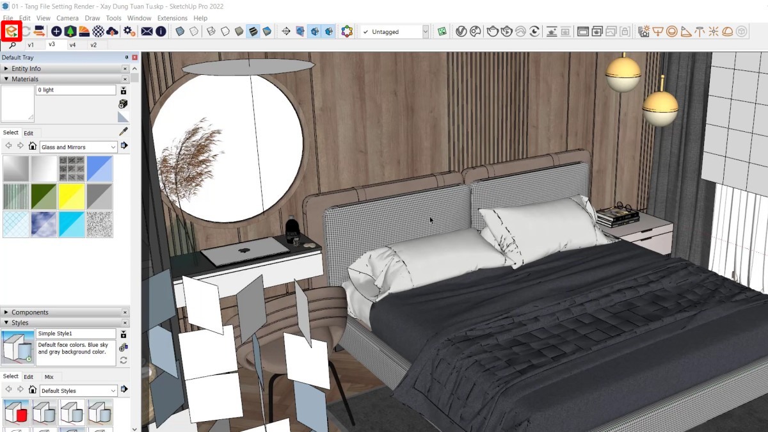Add a V-Ray sphere light
768x432 pixels.
[672, 31]
